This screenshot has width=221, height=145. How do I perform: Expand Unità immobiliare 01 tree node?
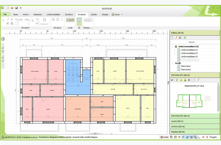pos(174,50)
